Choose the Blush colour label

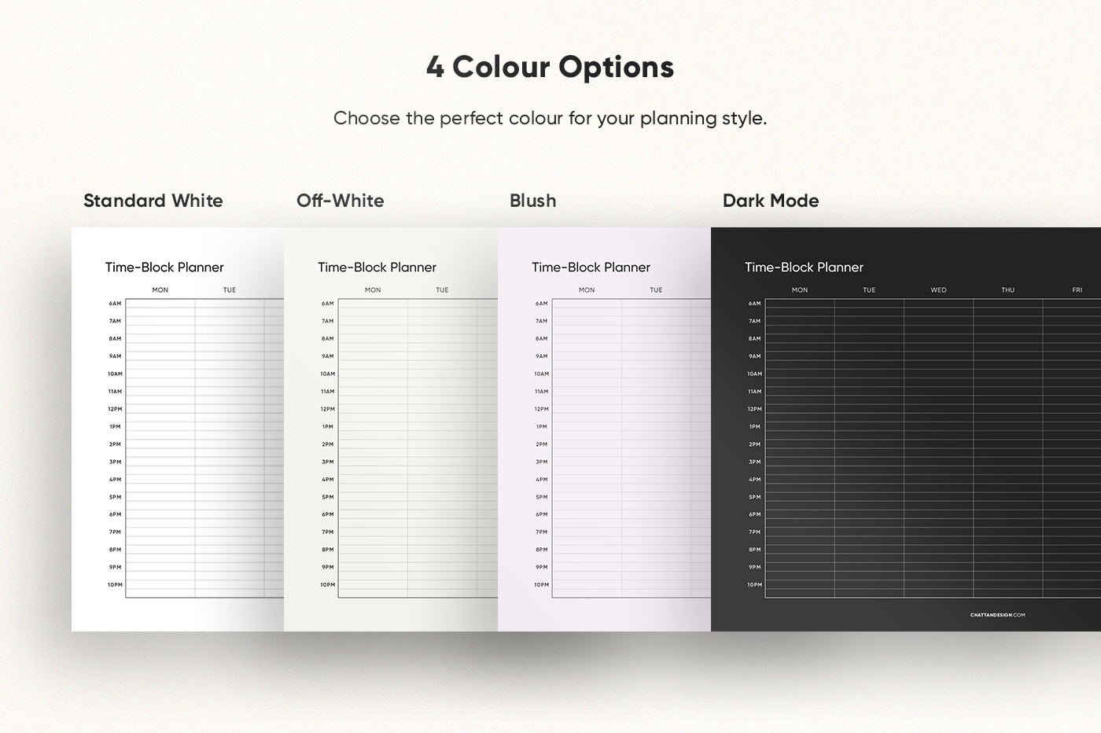(532, 201)
